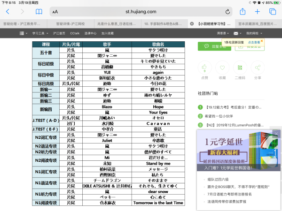
Task: Click the green 回复本帖 button
Action: pos(214,46)
